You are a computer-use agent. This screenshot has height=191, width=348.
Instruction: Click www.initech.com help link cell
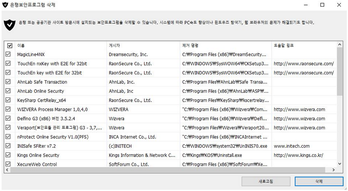pos(291,146)
